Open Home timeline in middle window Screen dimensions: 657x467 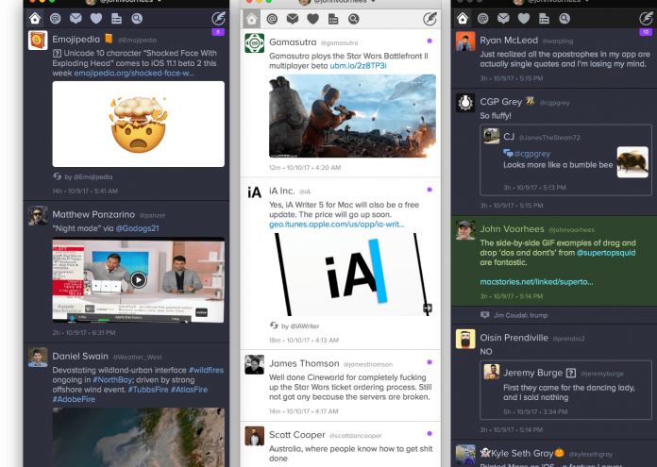click(251, 19)
